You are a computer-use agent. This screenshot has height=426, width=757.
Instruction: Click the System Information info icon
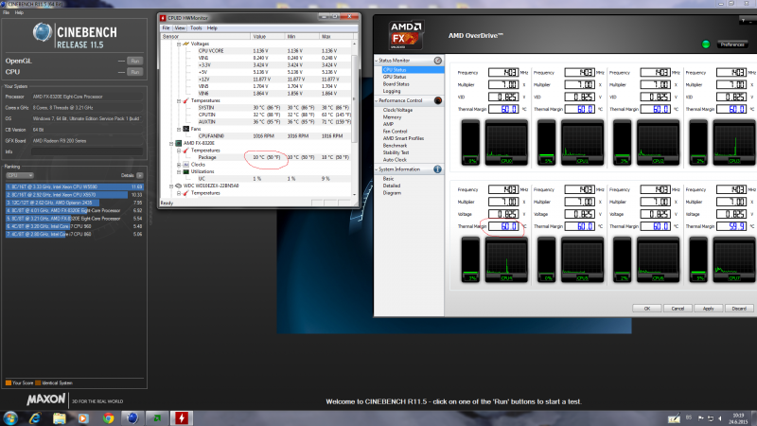pos(437,169)
